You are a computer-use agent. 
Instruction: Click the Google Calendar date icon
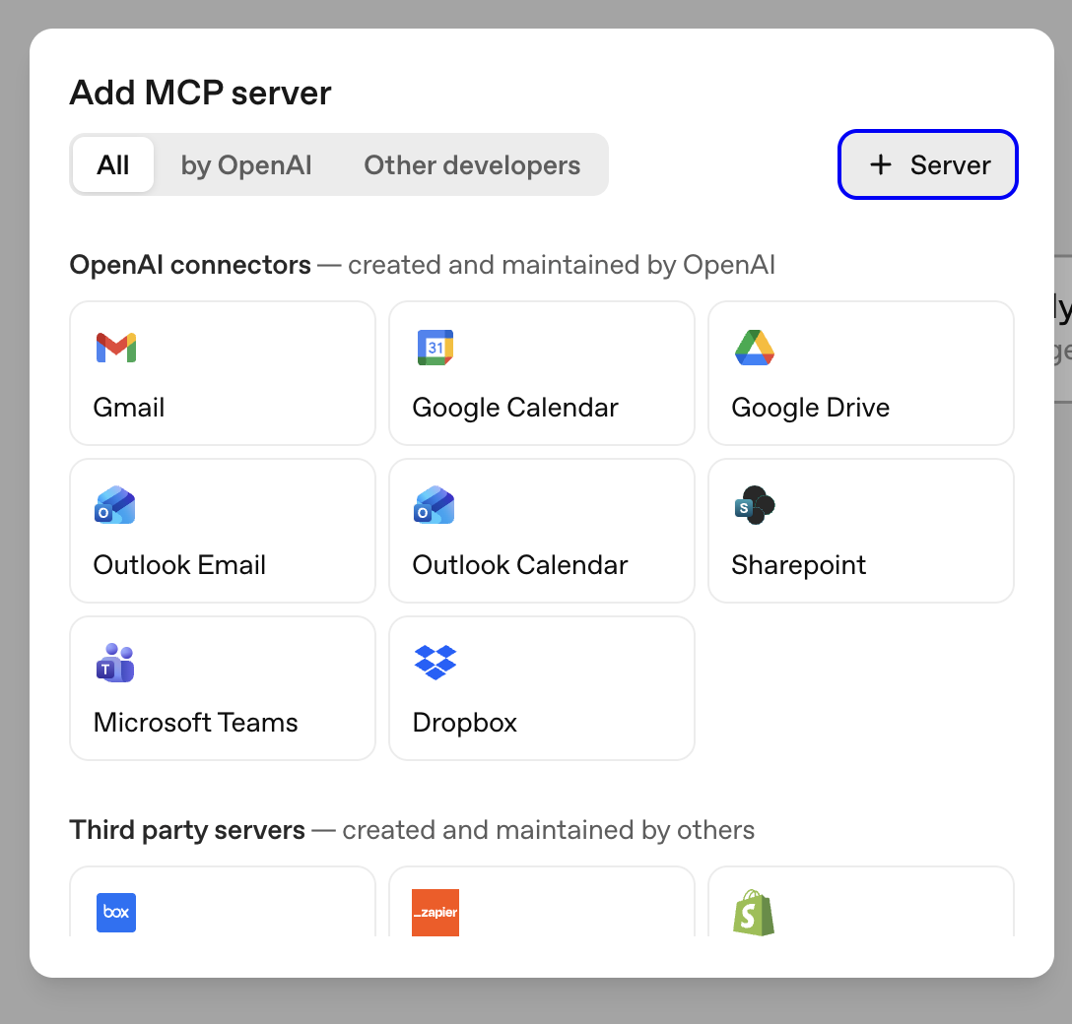point(435,348)
